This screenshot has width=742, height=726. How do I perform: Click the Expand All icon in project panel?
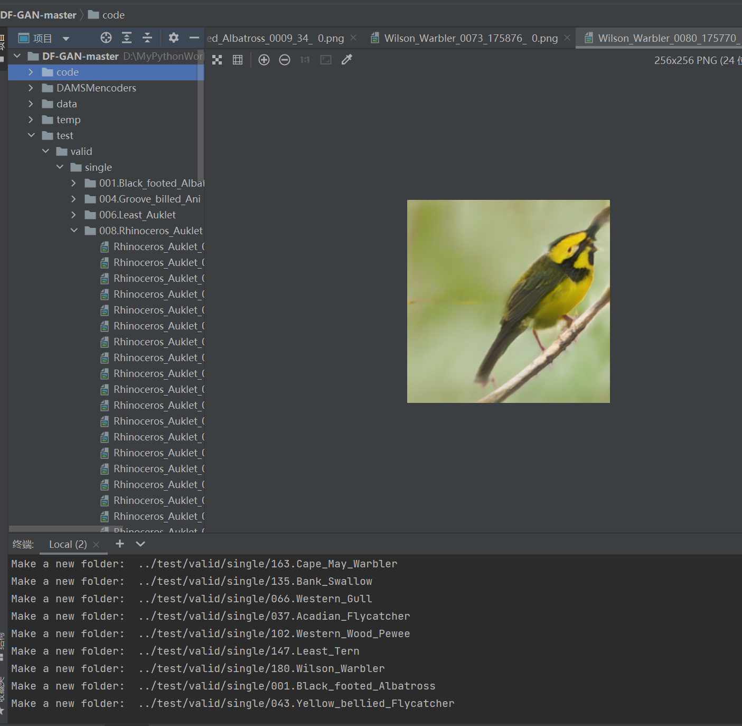click(x=127, y=38)
